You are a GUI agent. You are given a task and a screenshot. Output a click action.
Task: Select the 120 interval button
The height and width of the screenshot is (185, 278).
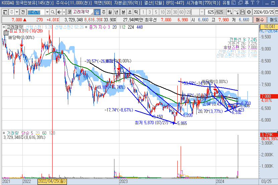coord(188,12)
